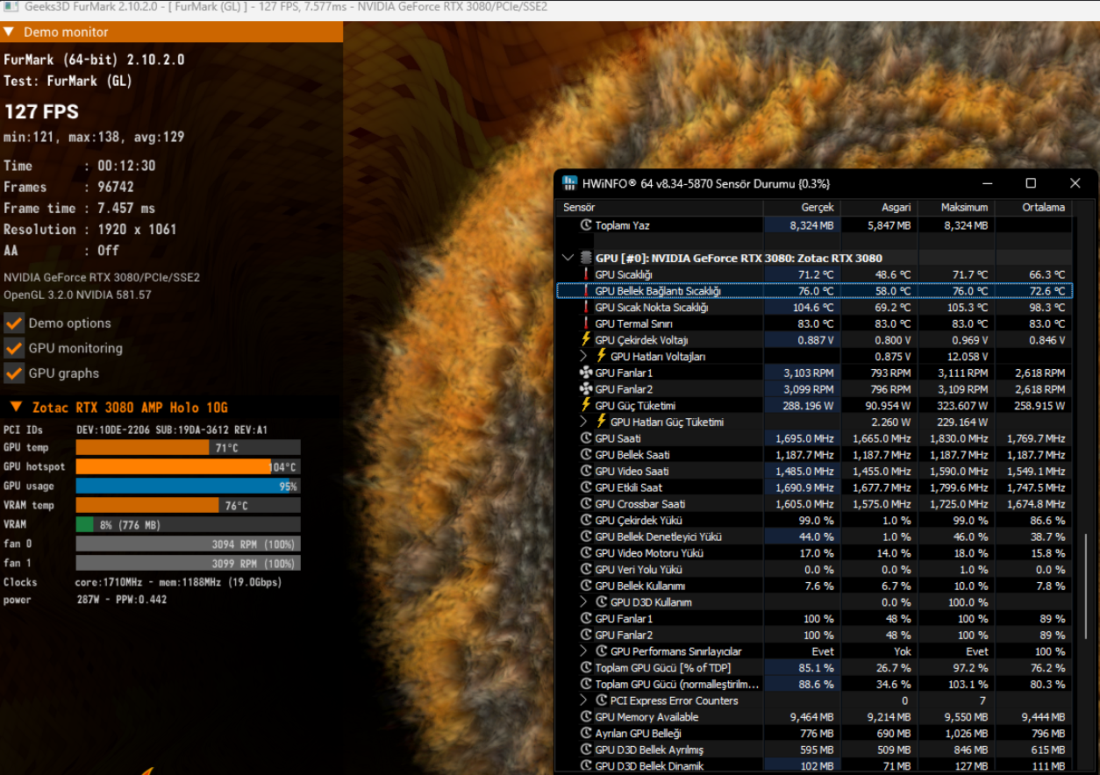Click the icon of Toplam GPU Gücü [% of TDP]

(x=586, y=668)
